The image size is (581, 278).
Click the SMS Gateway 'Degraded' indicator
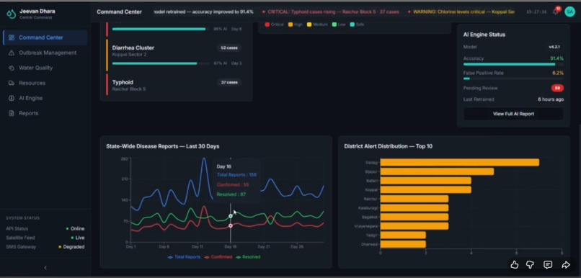(71, 247)
